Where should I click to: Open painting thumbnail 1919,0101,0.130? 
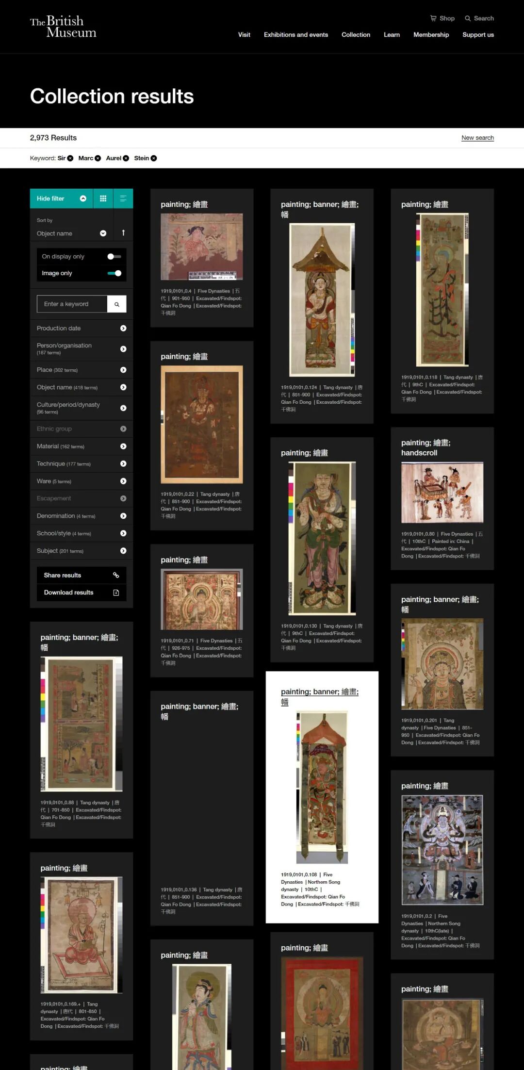tap(322, 539)
